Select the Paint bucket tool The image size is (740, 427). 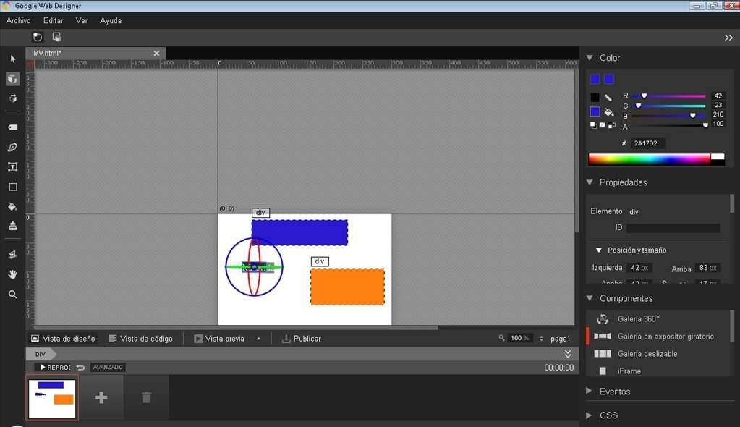13,206
